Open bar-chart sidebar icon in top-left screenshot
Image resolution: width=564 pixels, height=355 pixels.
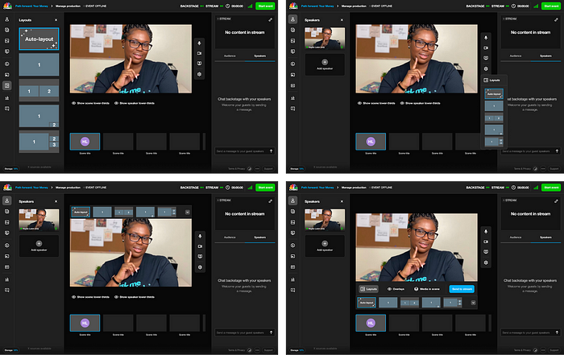[x=6, y=97]
